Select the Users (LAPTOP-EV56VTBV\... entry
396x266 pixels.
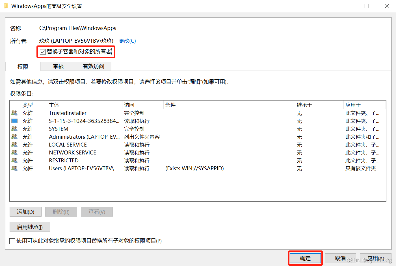198,168
